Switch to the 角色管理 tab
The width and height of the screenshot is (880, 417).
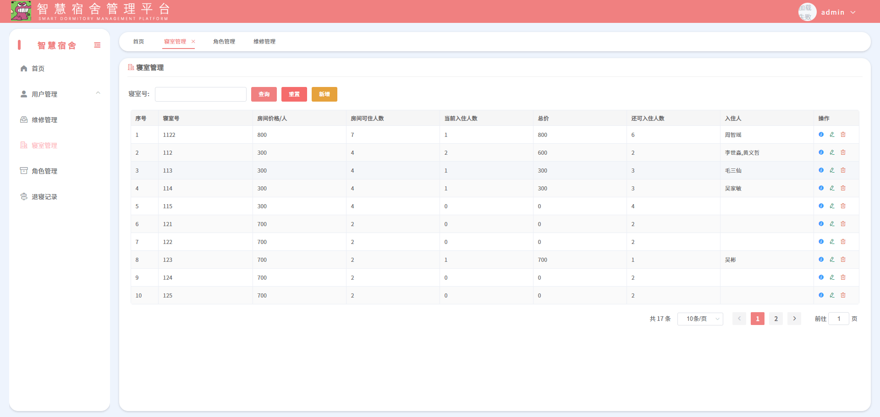pos(224,42)
